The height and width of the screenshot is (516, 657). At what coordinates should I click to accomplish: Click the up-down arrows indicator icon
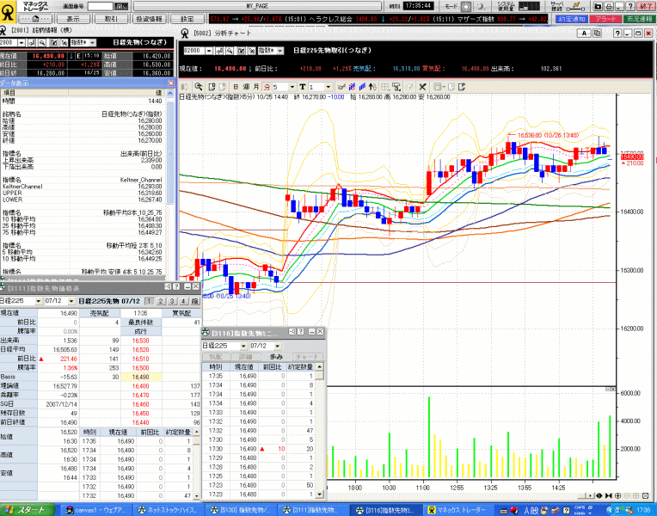click(372, 87)
